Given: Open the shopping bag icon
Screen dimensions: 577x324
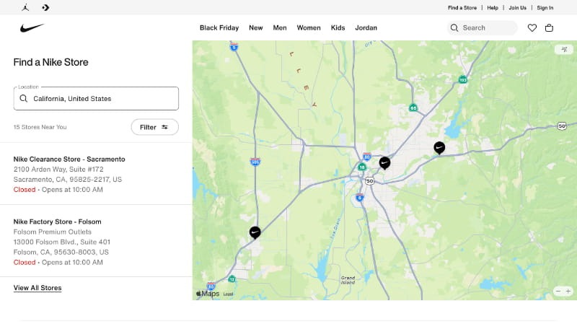Looking at the screenshot, I should [549, 28].
